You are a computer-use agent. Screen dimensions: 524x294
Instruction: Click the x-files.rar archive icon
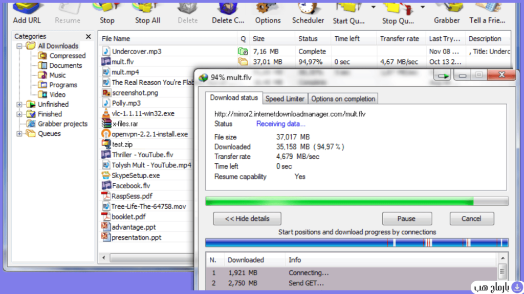click(x=106, y=124)
